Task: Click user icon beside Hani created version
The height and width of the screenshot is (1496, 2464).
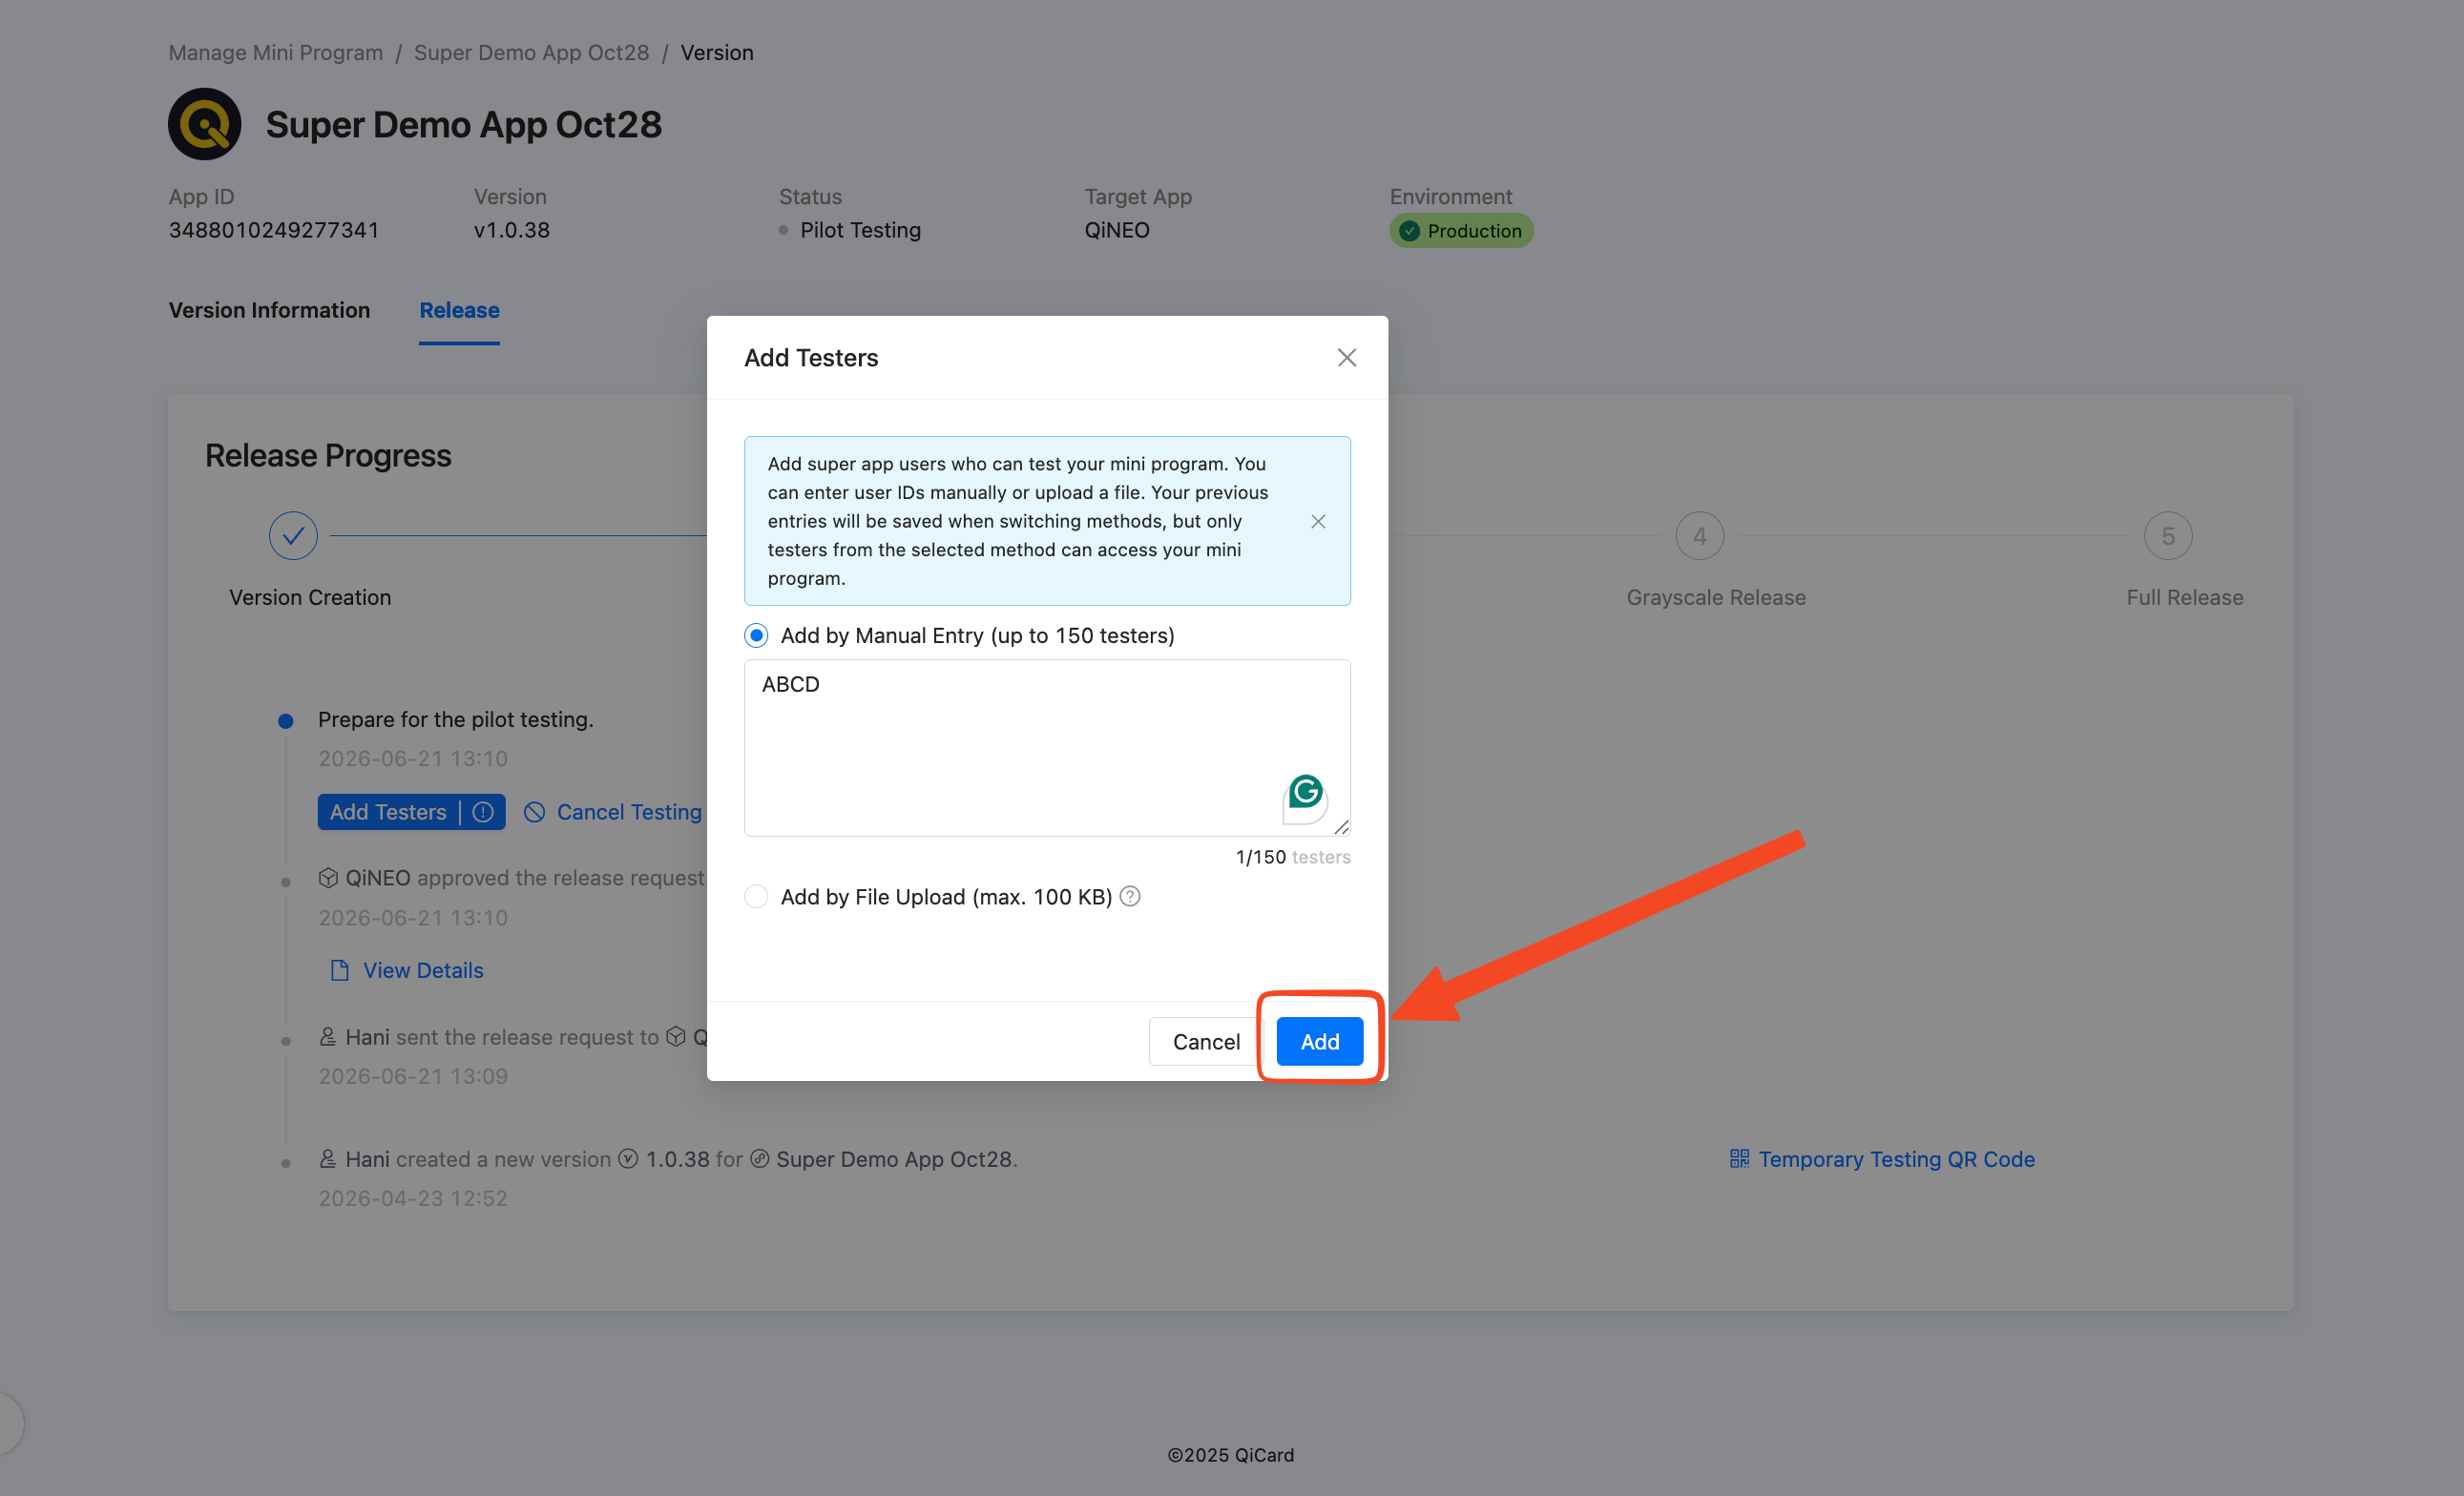Action: point(327,1159)
